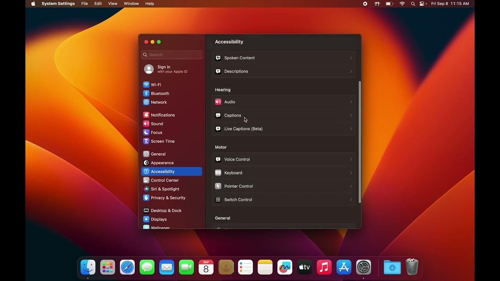This screenshot has width=500, height=281.
Task: Click the Appearance icon in sidebar
Action: (x=146, y=163)
